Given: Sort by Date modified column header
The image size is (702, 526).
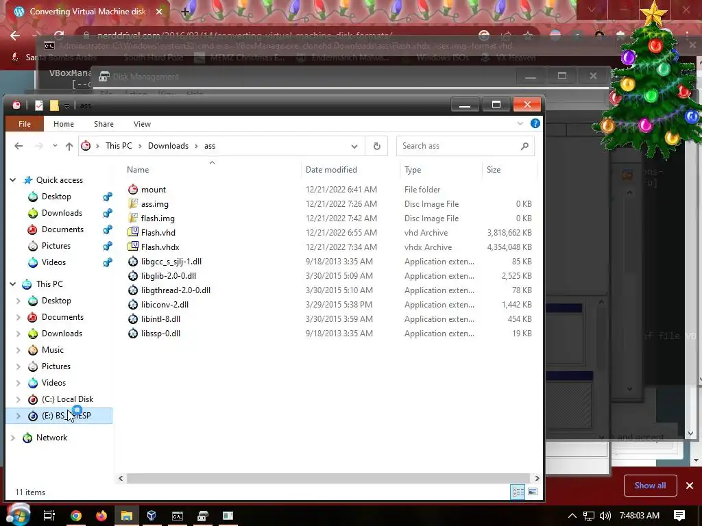Looking at the screenshot, I should [x=331, y=170].
